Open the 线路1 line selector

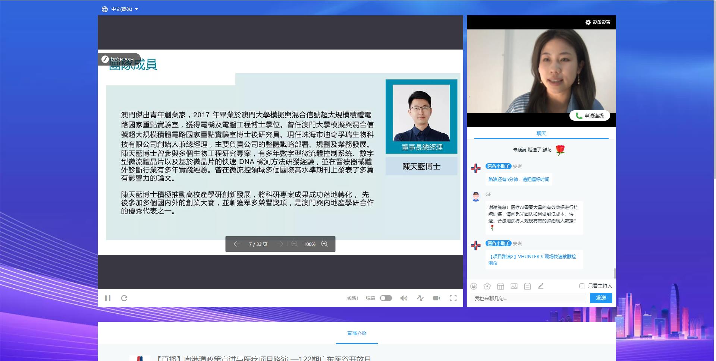click(x=352, y=298)
